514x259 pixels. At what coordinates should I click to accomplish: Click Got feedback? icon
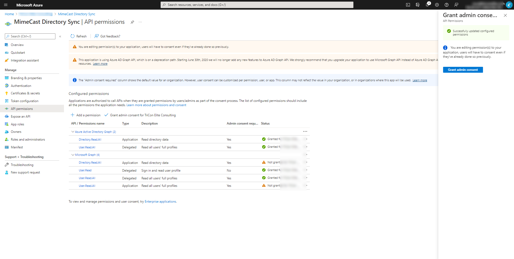pos(97,36)
